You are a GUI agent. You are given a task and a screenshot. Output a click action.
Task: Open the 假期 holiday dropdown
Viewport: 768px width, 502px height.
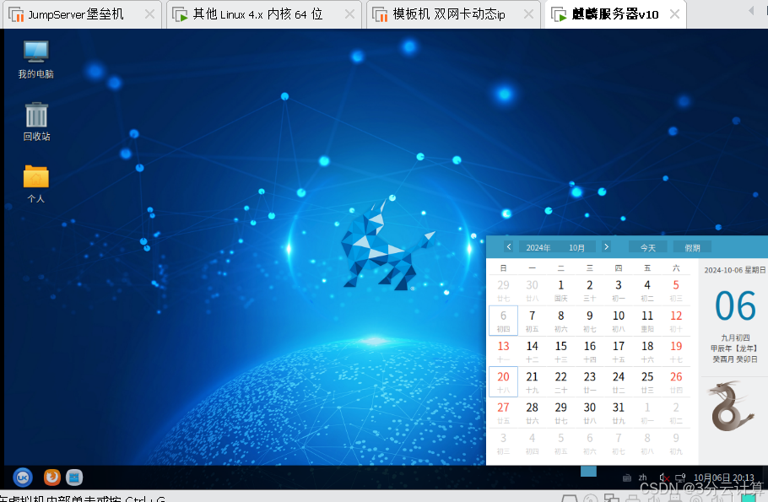tap(692, 248)
